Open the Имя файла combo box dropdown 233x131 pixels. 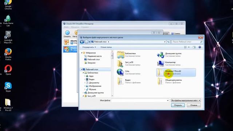[168, 100]
